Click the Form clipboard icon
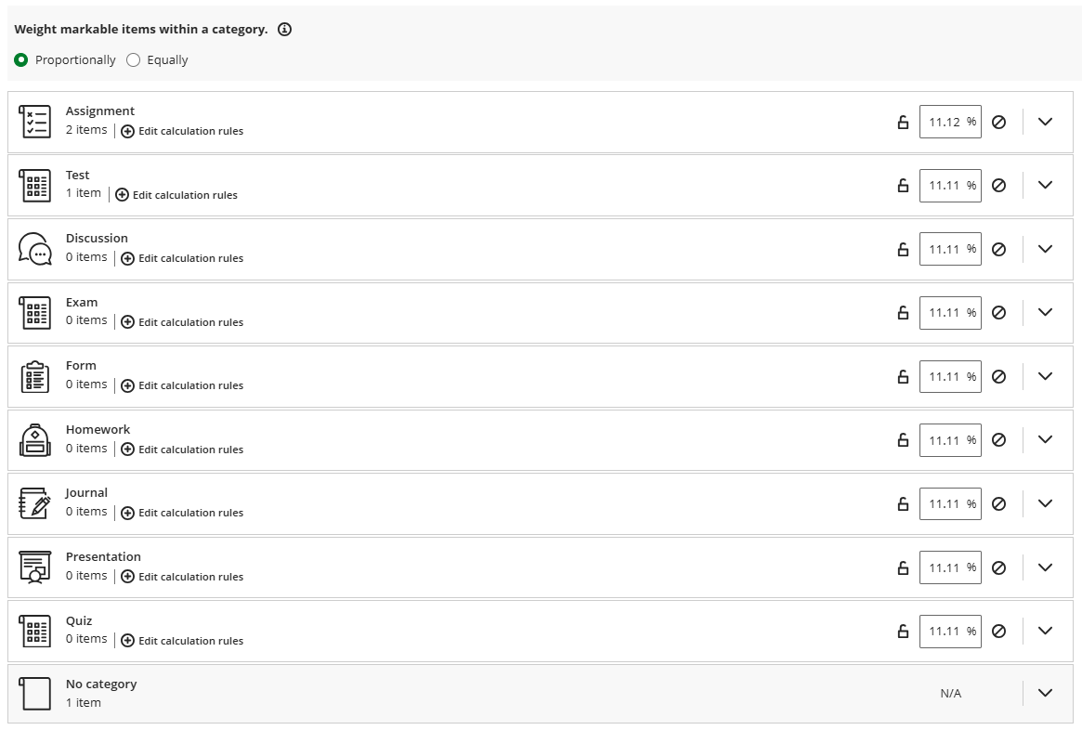Image resolution: width=1082 pixels, height=730 pixels. pyautogui.click(x=35, y=376)
